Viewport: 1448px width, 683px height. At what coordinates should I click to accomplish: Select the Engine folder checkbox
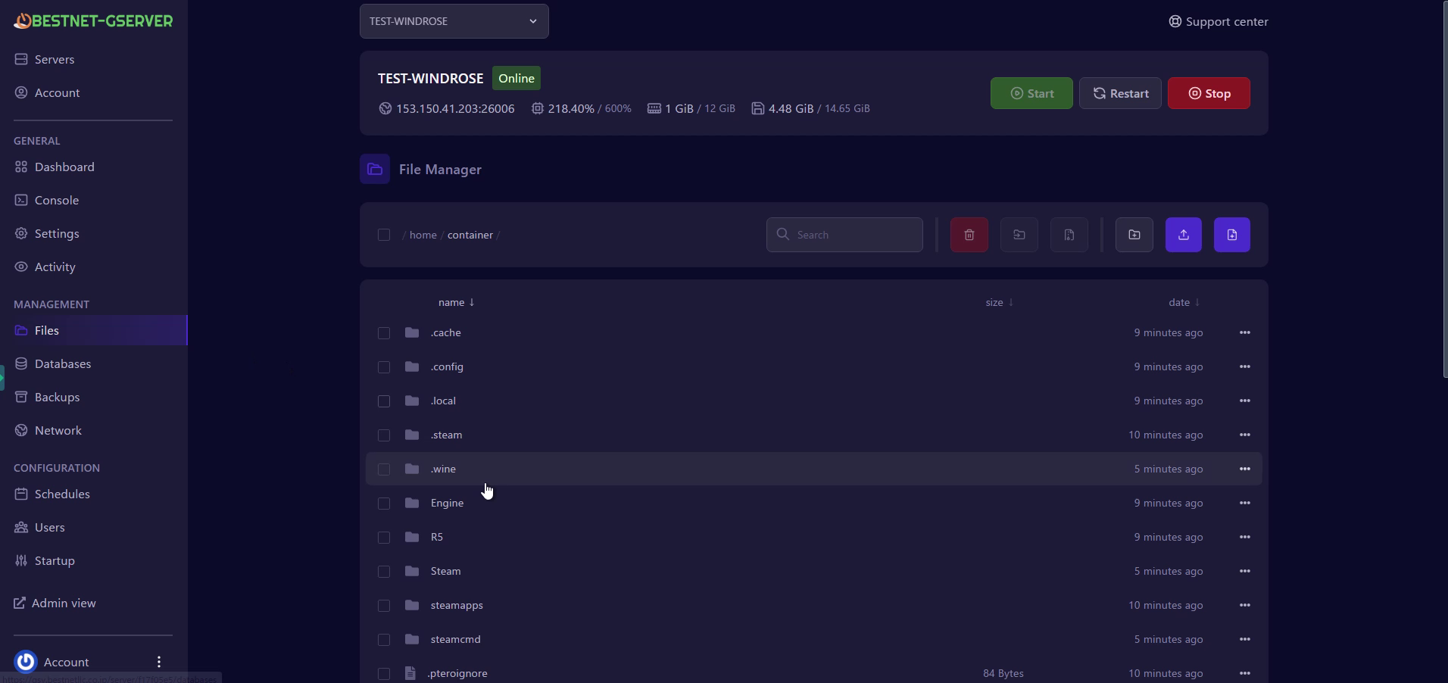[384, 504]
